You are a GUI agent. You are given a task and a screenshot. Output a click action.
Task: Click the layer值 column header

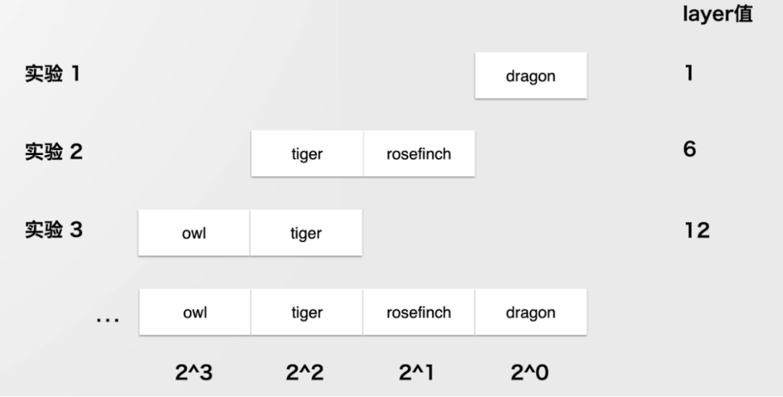[716, 15]
